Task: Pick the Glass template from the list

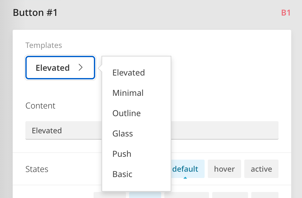Action: pyautogui.click(x=122, y=134)
